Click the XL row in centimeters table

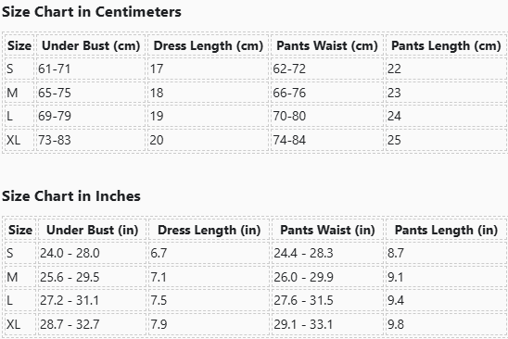[x=255, y=140]
